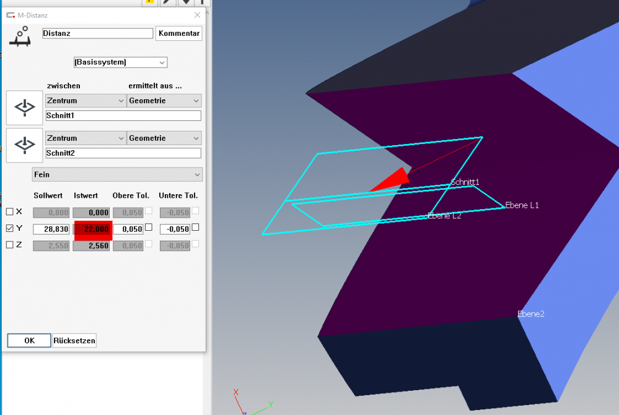The height and width of the screenshot is (415, 619).
Task: Expand the Fein dropdown
Action: pyautogui.click(x=117, y=175)
